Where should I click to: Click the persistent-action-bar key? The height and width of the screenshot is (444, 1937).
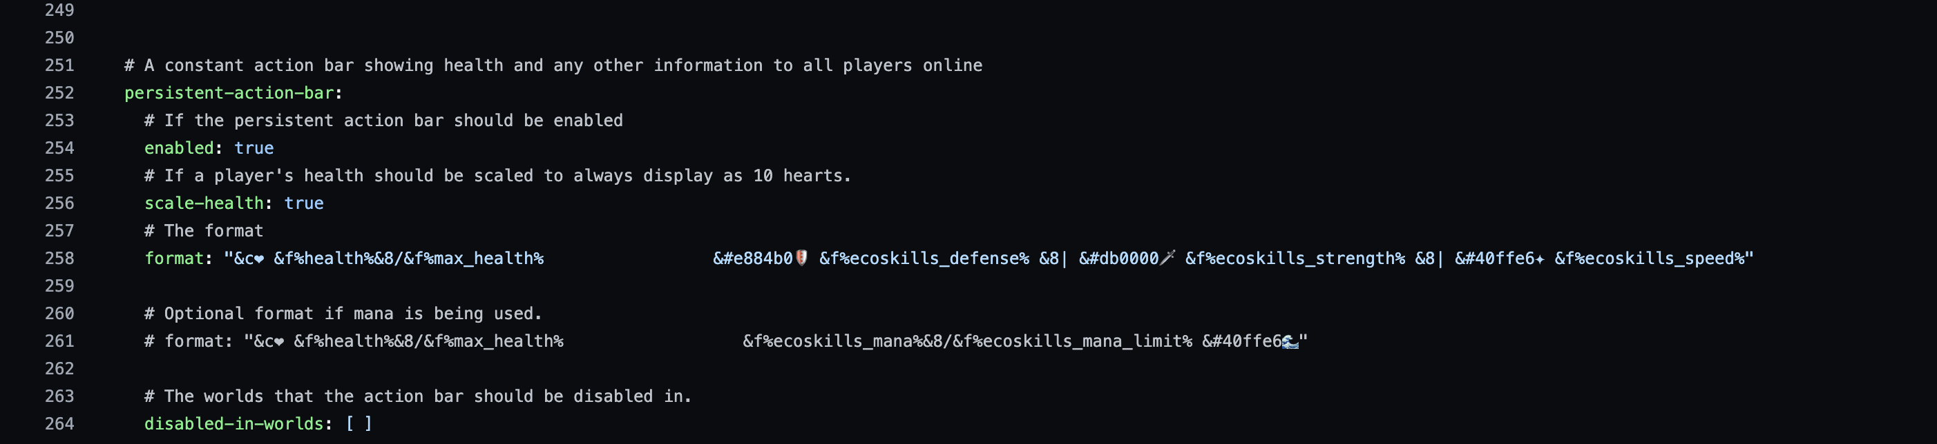(x=229, y=93)
